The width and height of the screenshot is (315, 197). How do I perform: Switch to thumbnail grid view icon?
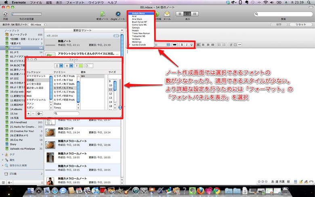195,14
